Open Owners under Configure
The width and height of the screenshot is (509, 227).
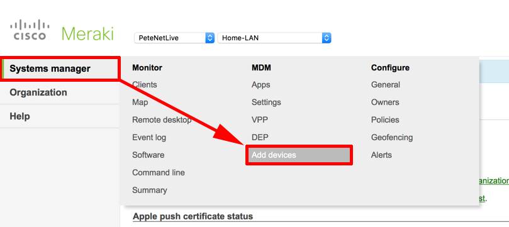tap(385, 102)
